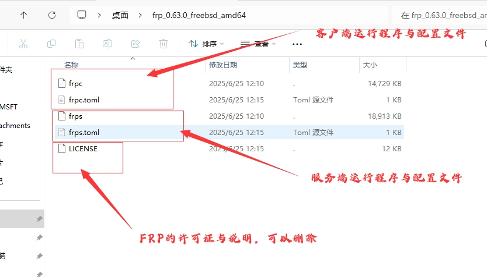This screenshot has width=487, height=277.
Task: Click the This PC monitor icon in the address bar
Action: click(x=82, y=15)
